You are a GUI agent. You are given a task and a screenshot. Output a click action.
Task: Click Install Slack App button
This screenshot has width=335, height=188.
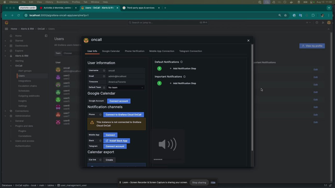pyautogui.click(x=116, y=141)
